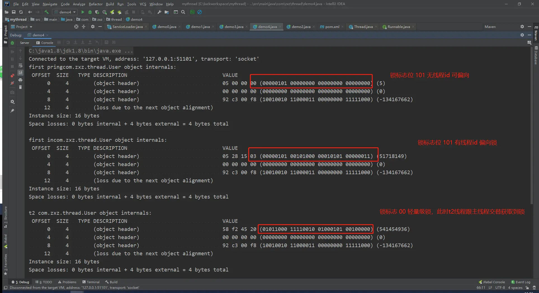Image resolution: width=539 pixels, height=293 pixels.
Task: Toggle scroll to end of console
Action: 20,73
